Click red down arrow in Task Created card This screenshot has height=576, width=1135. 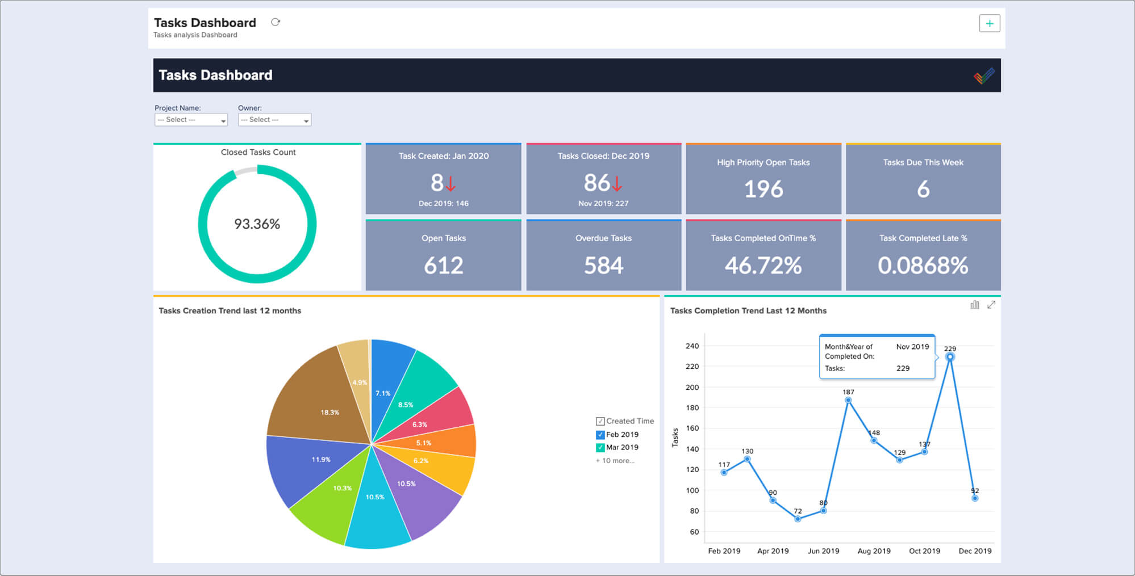click(x=450, y=183)
